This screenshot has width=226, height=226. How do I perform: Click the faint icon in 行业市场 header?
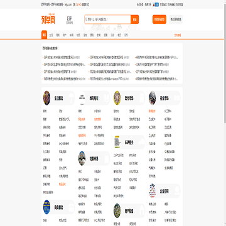pos(176,98)
